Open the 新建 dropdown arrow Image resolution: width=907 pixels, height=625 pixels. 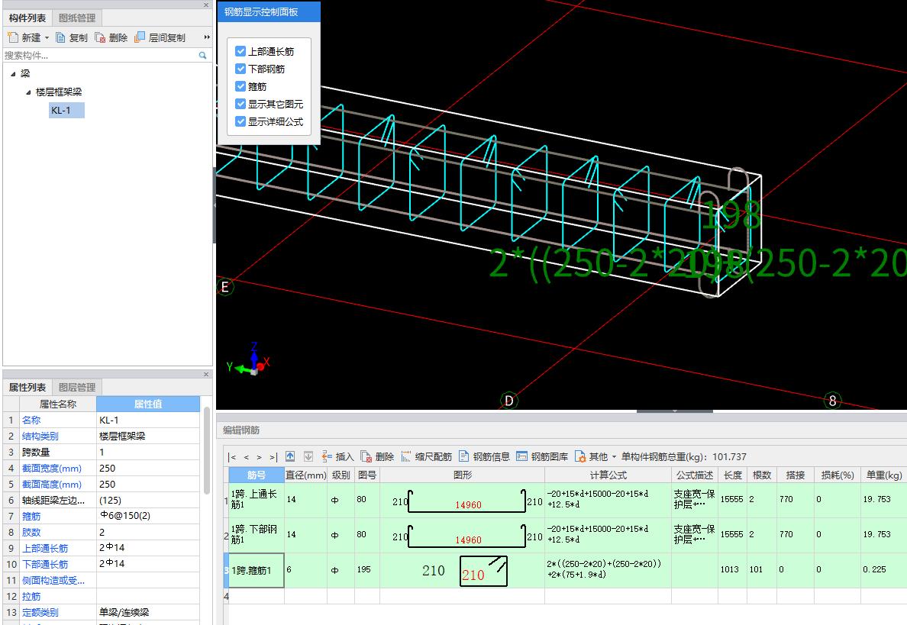tap(47, 37)
